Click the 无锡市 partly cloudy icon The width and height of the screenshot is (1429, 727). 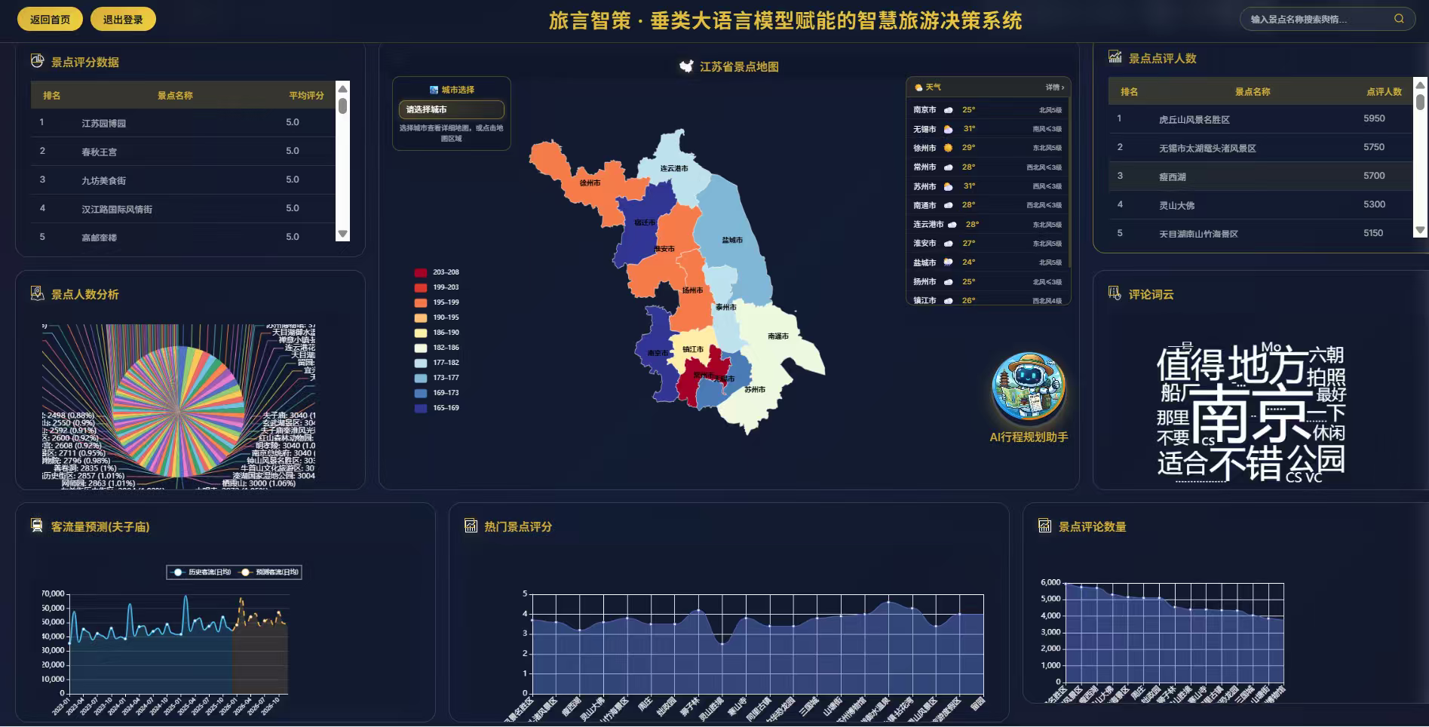pos(948,129)
